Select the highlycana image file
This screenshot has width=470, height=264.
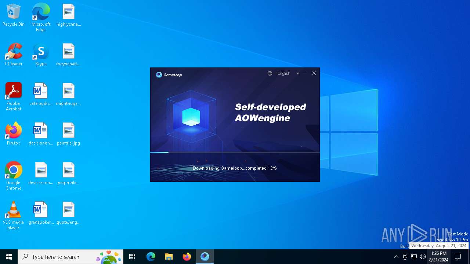click(x=69, y=15)
